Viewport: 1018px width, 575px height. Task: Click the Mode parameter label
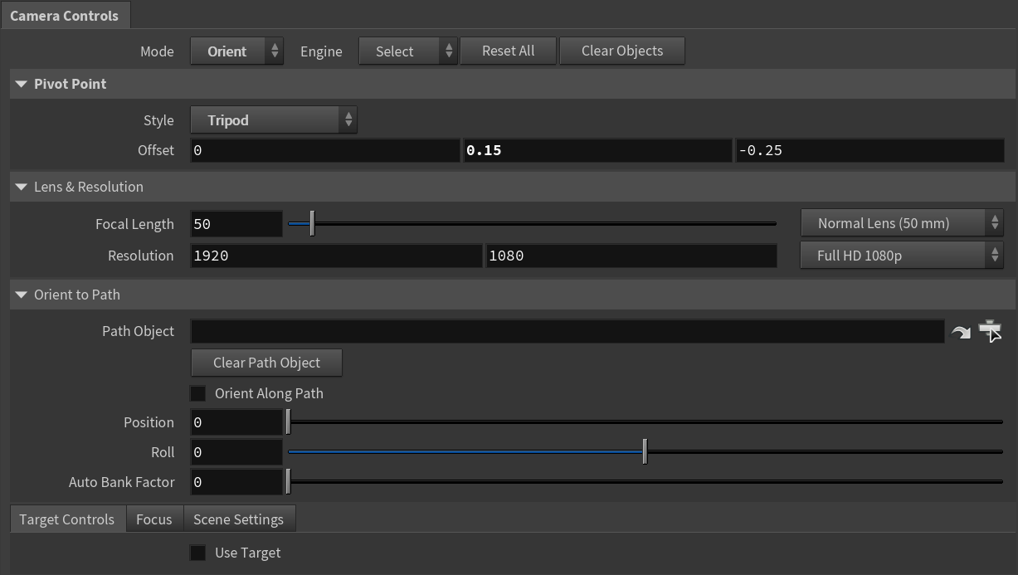157,51
